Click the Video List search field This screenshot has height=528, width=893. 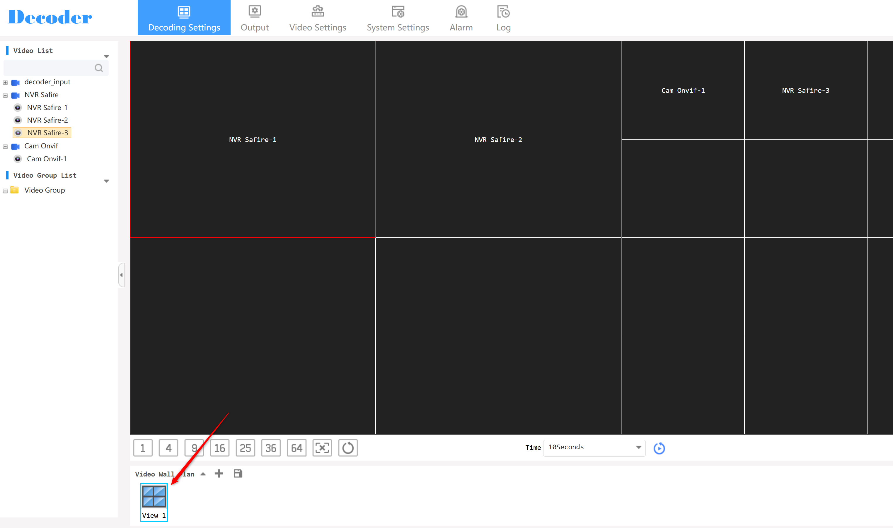(x=56, y=68)
